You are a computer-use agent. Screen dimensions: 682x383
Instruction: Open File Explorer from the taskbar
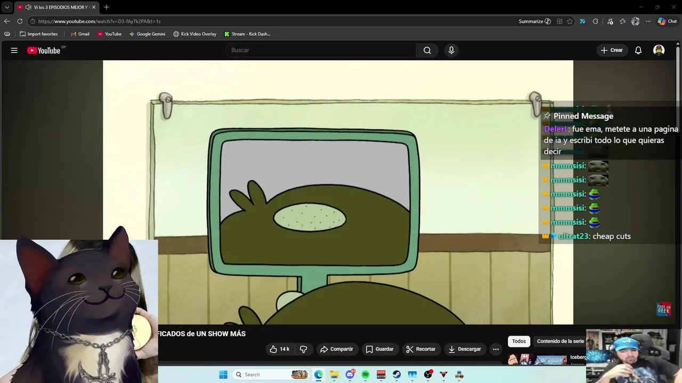[334, 374]
